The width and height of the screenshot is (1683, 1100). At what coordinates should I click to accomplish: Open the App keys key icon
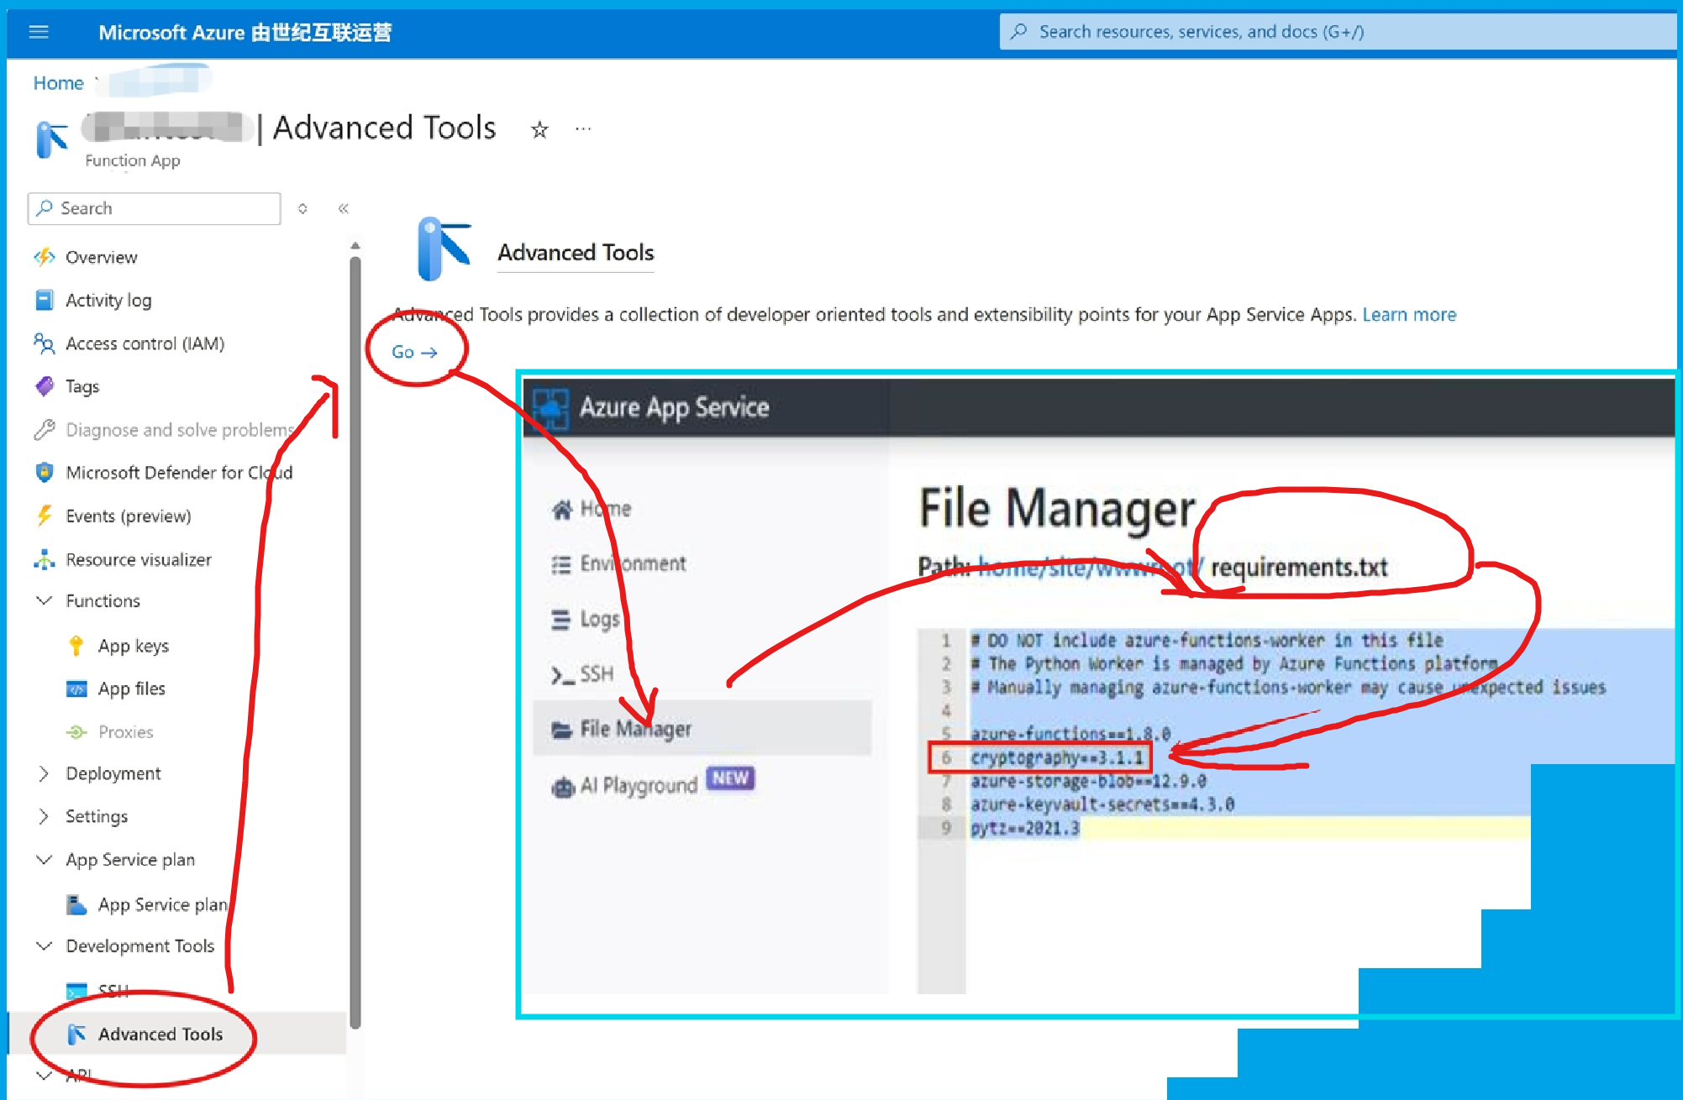pyautogui.click(x=76, y=645)
